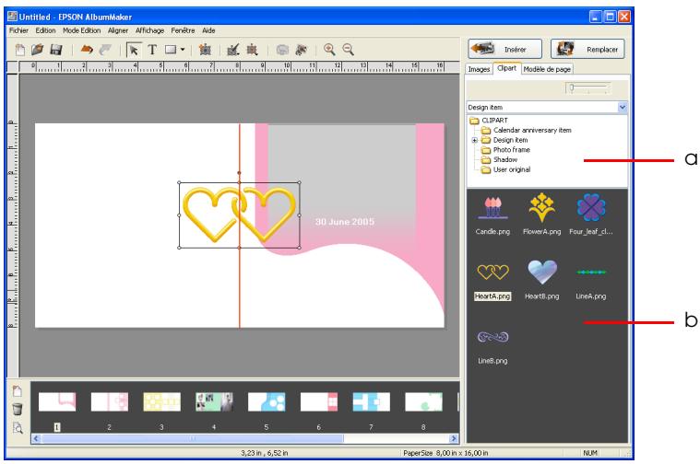Select page thumbnail 3
The width and height of the screenshot is (700, 464).
click(161, 401)
